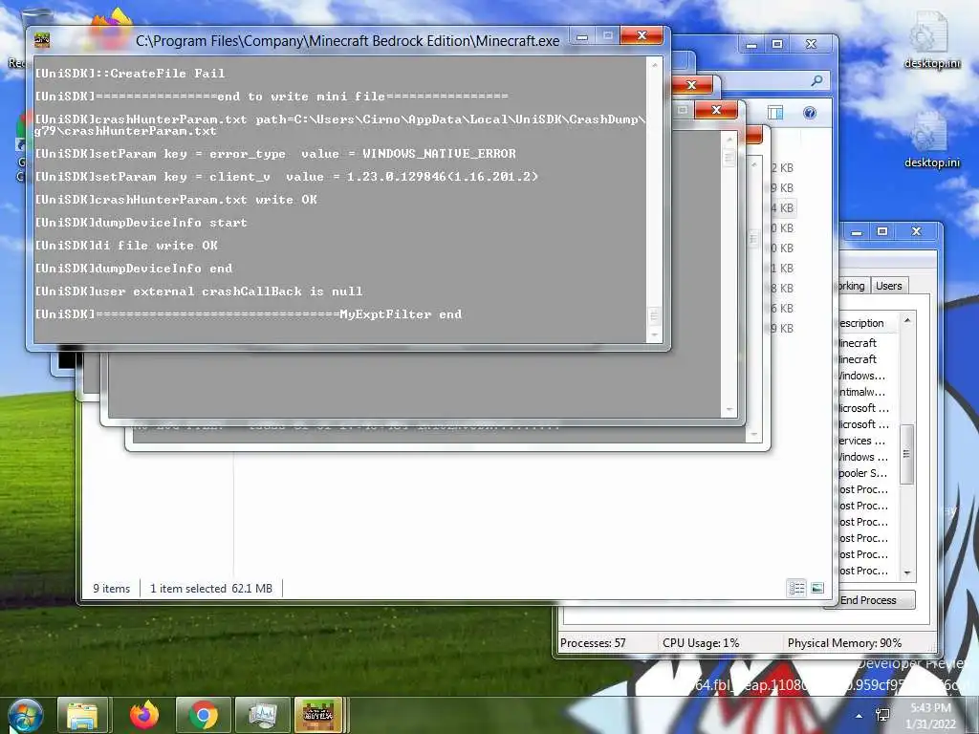The width and height of the screenshot is (979, 734).
Task: Open the taskbar clock showing 5:43 PM
Action: click(x=930, y=716)
